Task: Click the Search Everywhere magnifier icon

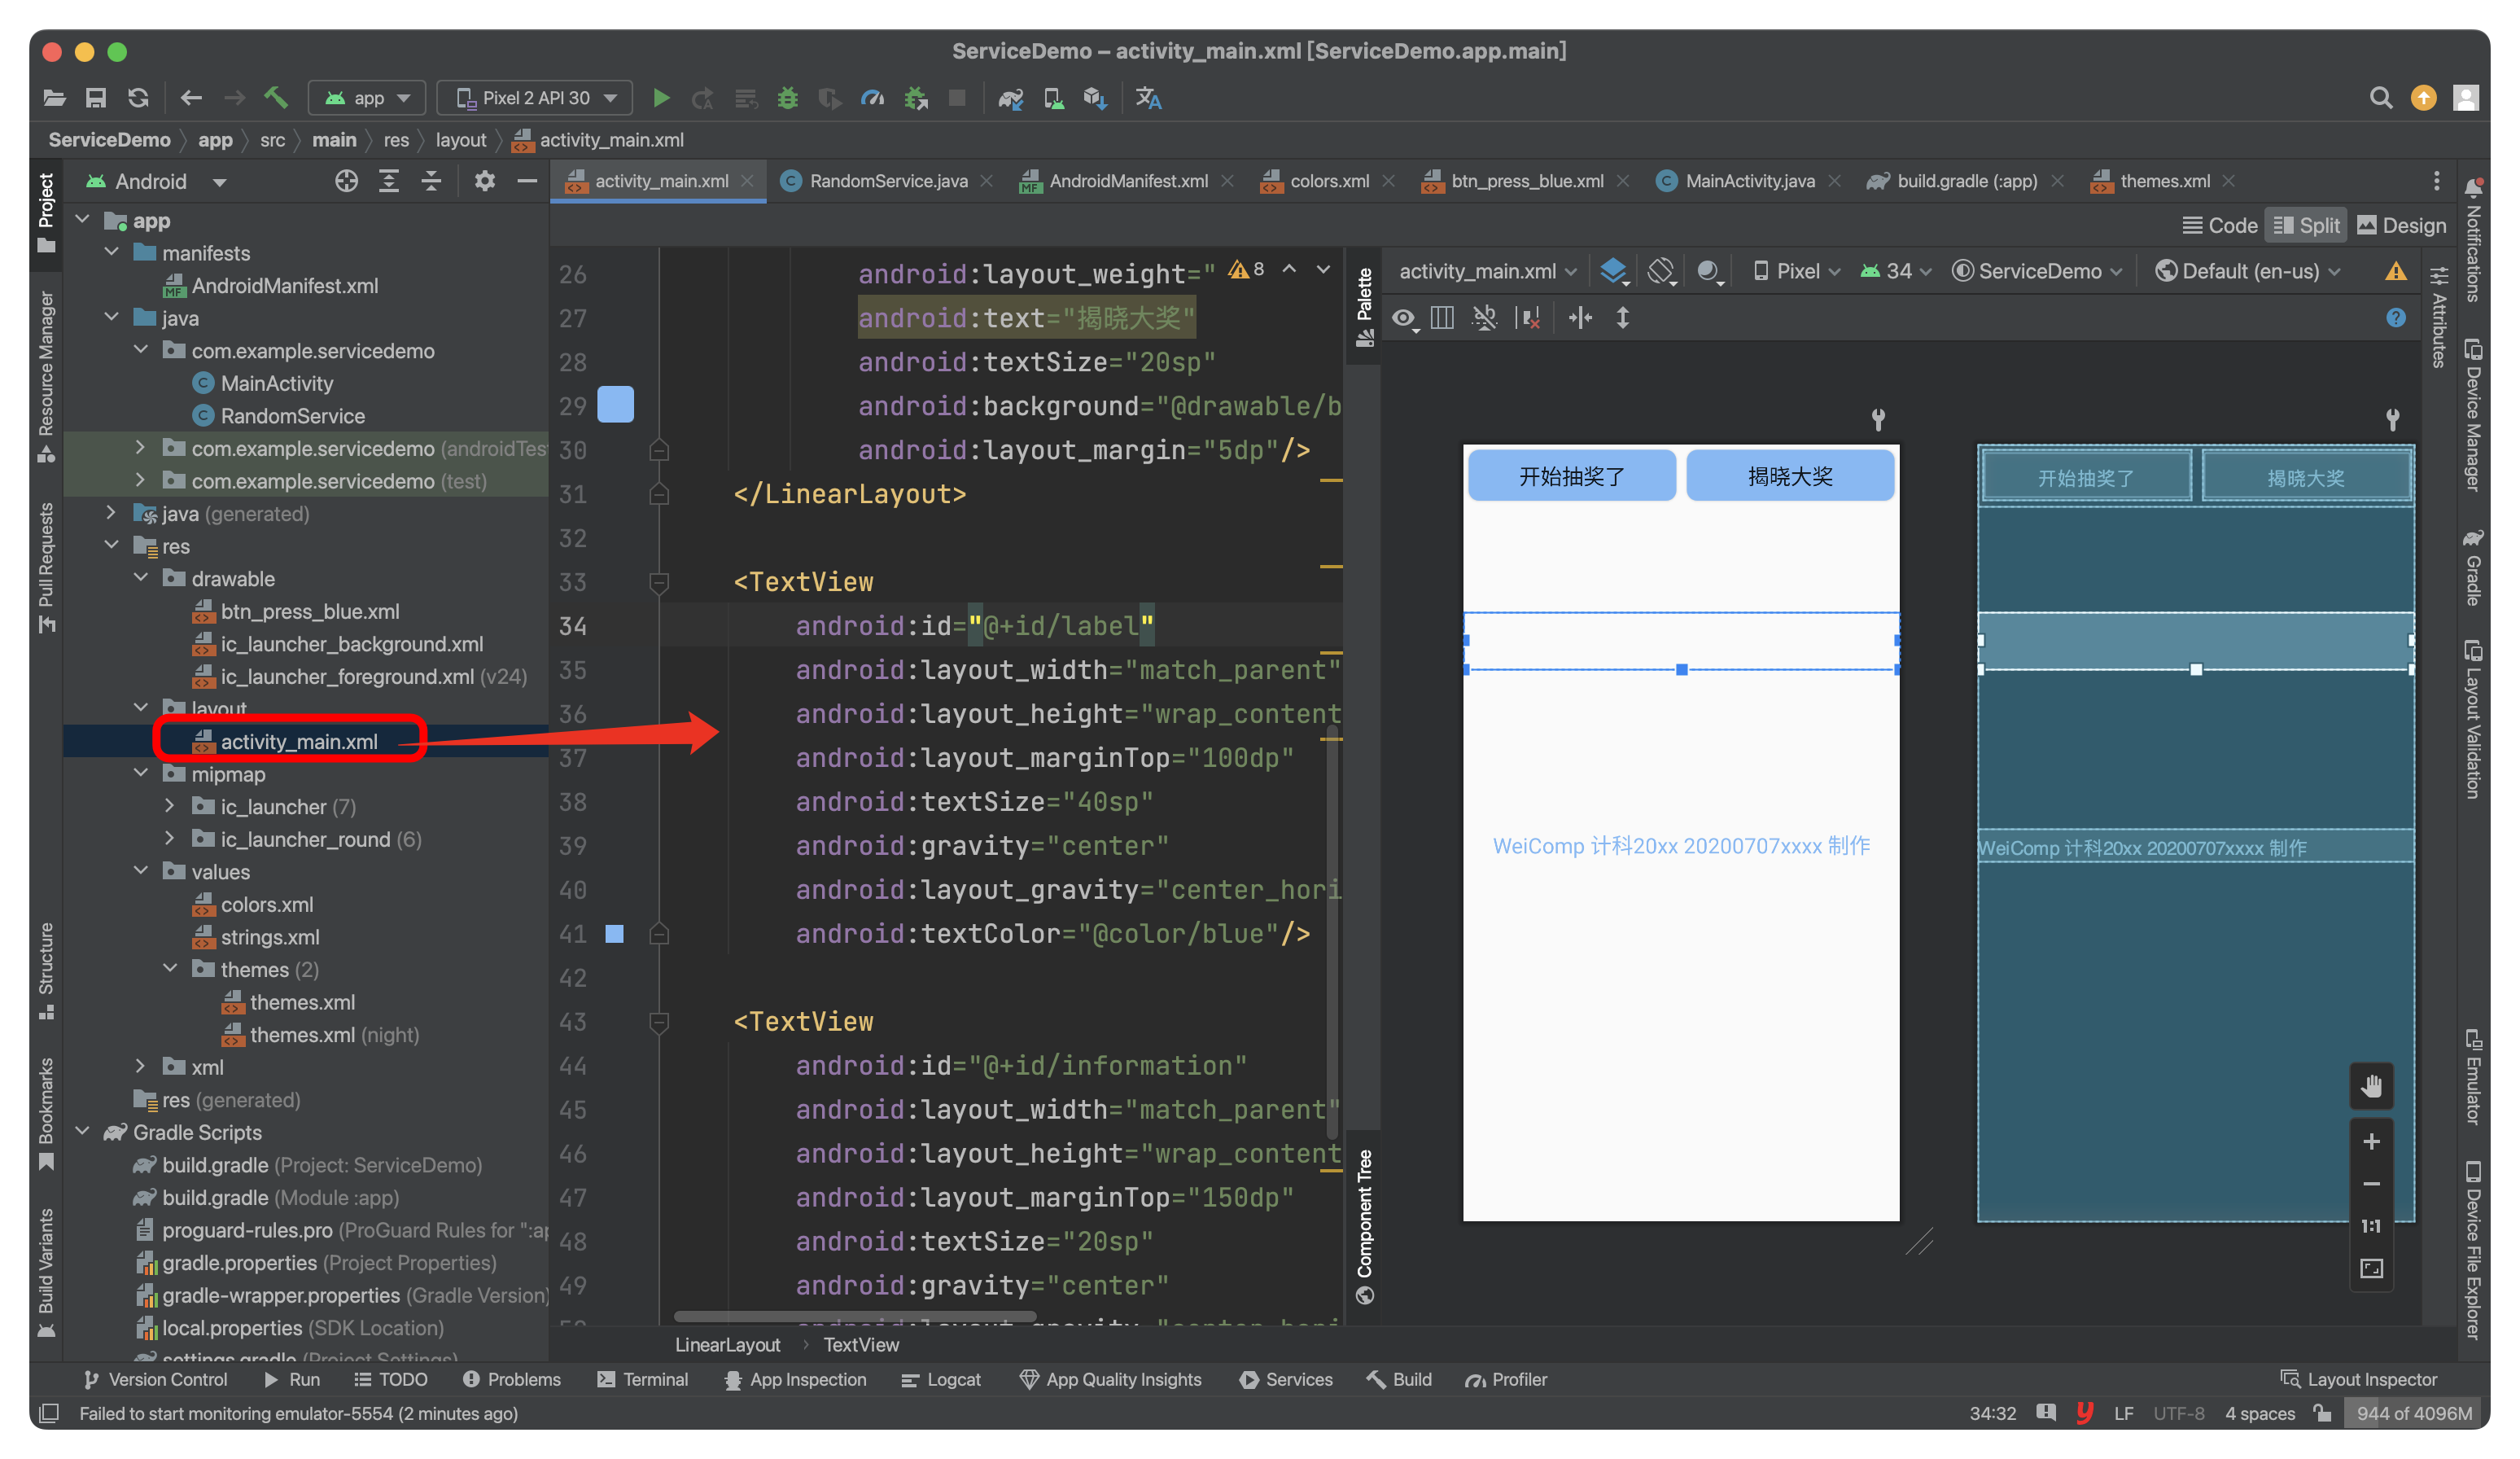Action: (2381, 98)
